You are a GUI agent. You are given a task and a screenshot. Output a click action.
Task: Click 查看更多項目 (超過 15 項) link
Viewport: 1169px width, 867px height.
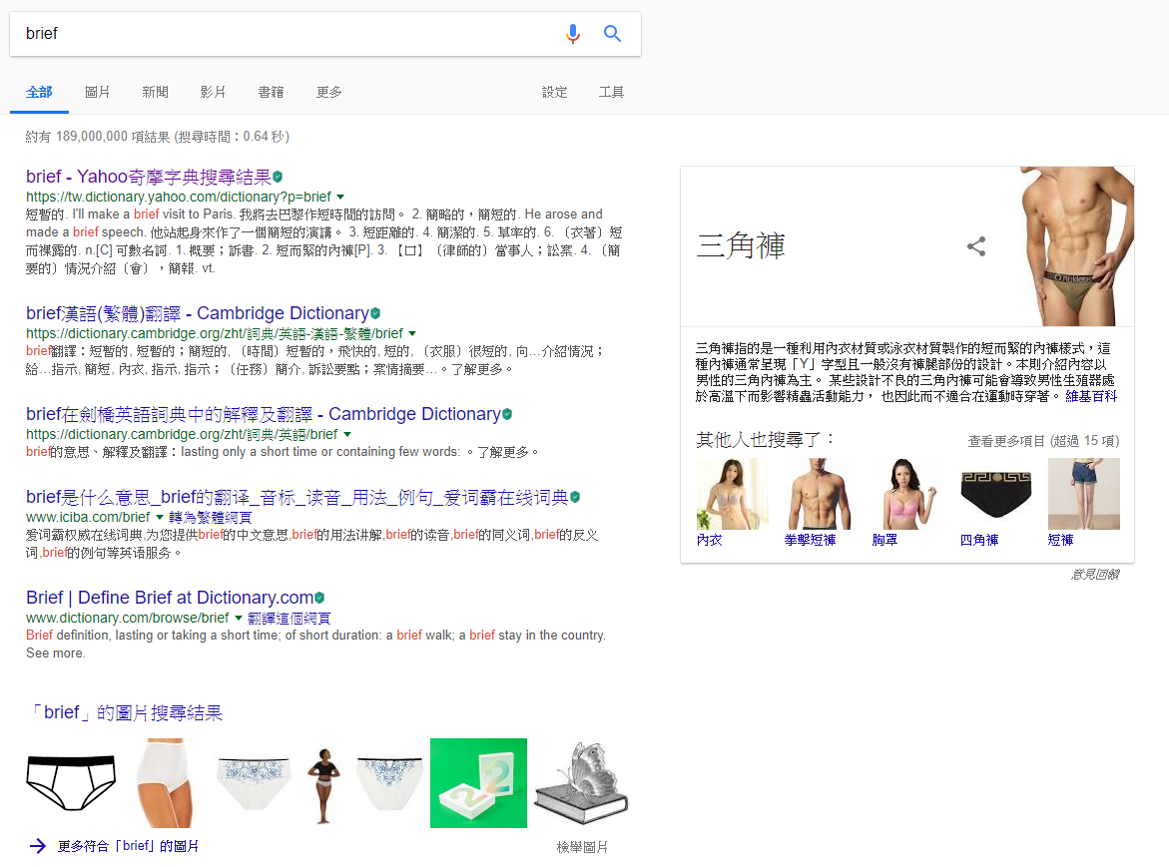tap(1044, 441)
